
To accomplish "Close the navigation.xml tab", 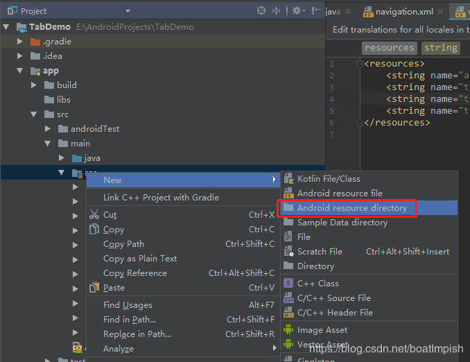I will click(440, 11).
